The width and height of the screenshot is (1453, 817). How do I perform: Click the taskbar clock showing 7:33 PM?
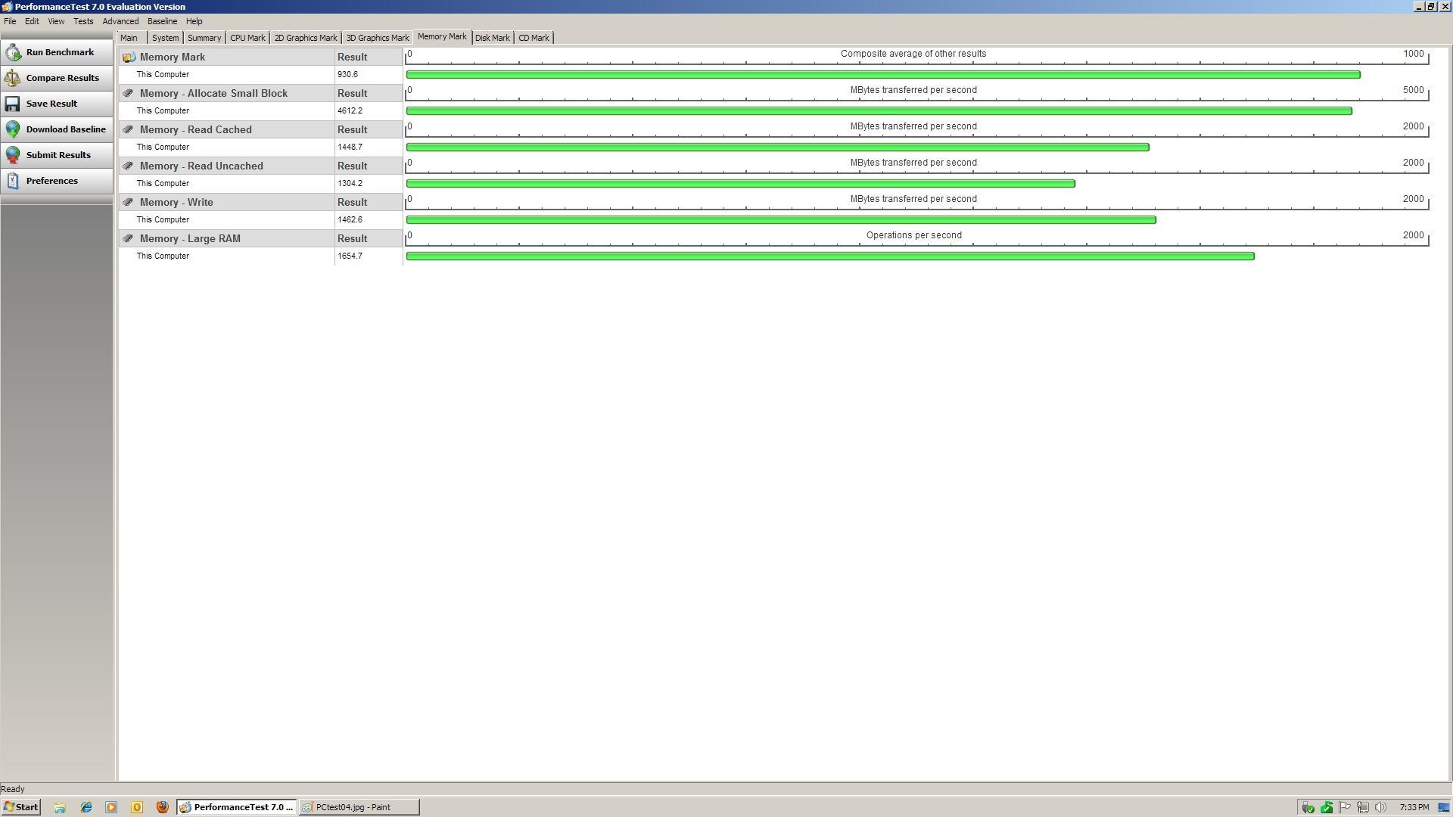pos(1414,807)
